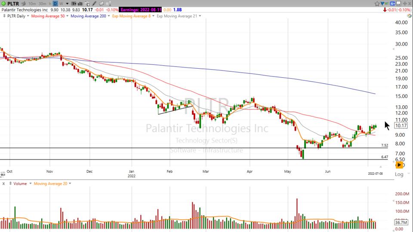Click the share icon in toolbar
413x232 pixels.
(108, 4)
